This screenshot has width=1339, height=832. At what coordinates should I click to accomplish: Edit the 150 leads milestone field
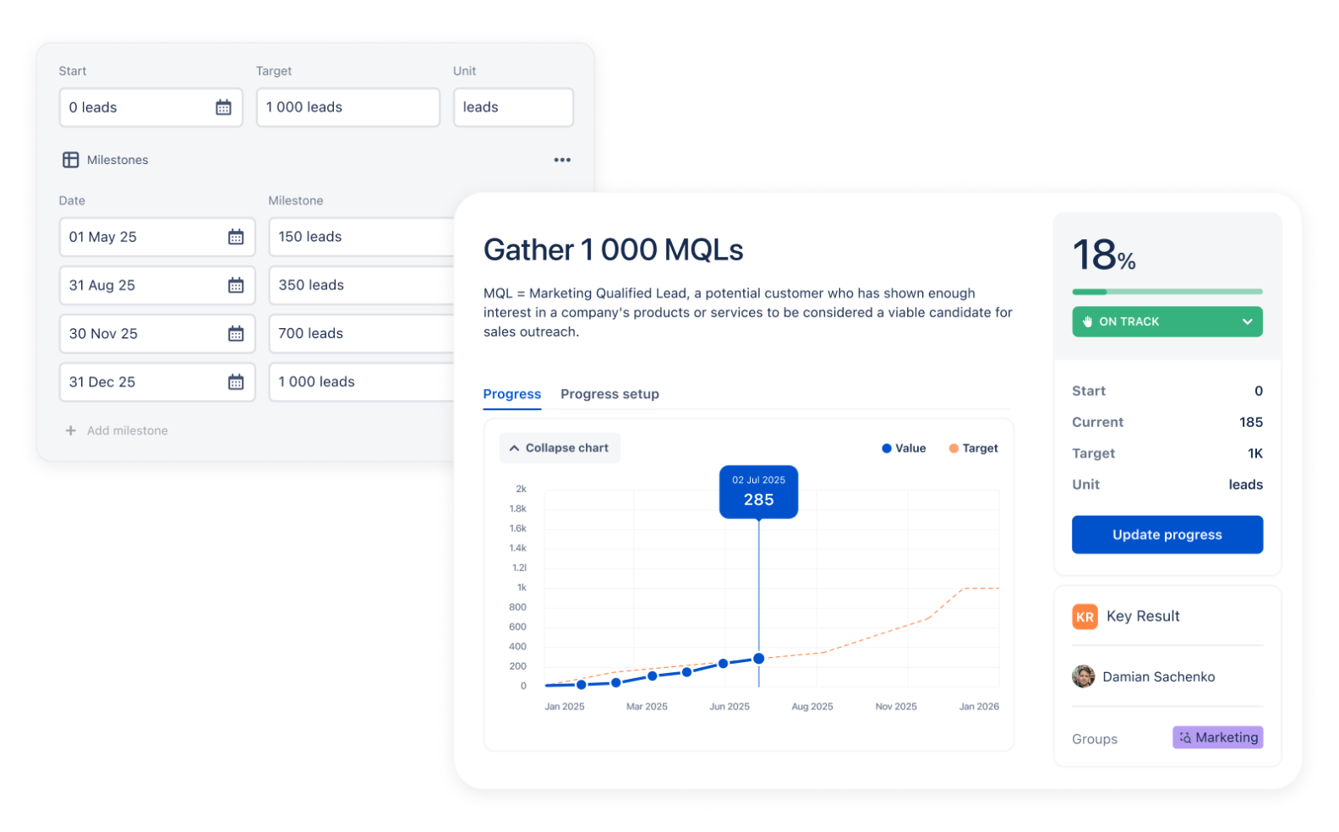pyautogui.click(x=362, y=237)
